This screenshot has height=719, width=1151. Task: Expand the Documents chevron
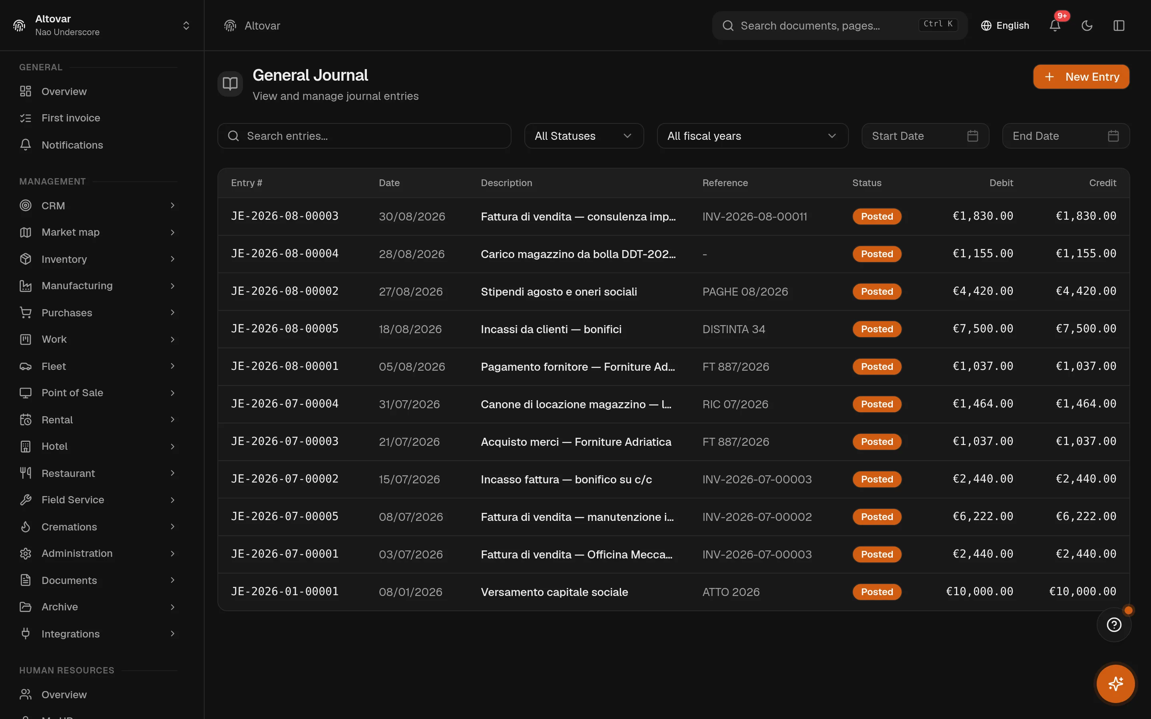[x=173, y=580]
